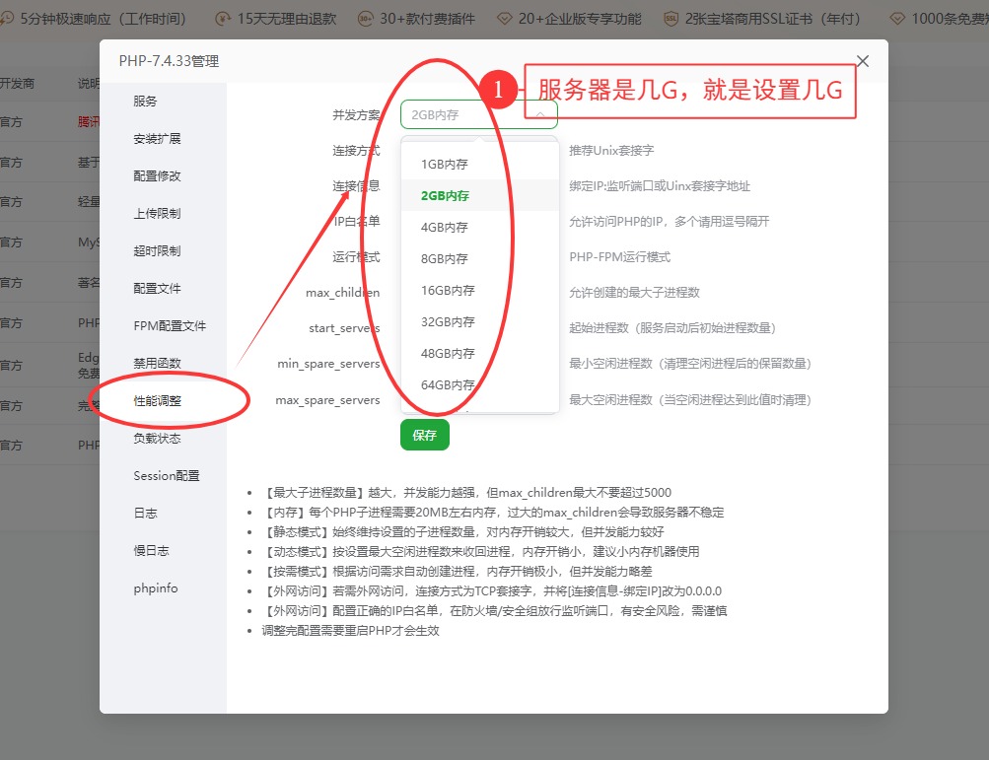Select the 64GB内存 option
The width and height of the screenshot is (989, 760).
click(446, 386)
